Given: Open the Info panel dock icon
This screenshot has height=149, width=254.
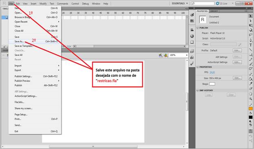Looking at the screenshot, I should tap(192, 36).
